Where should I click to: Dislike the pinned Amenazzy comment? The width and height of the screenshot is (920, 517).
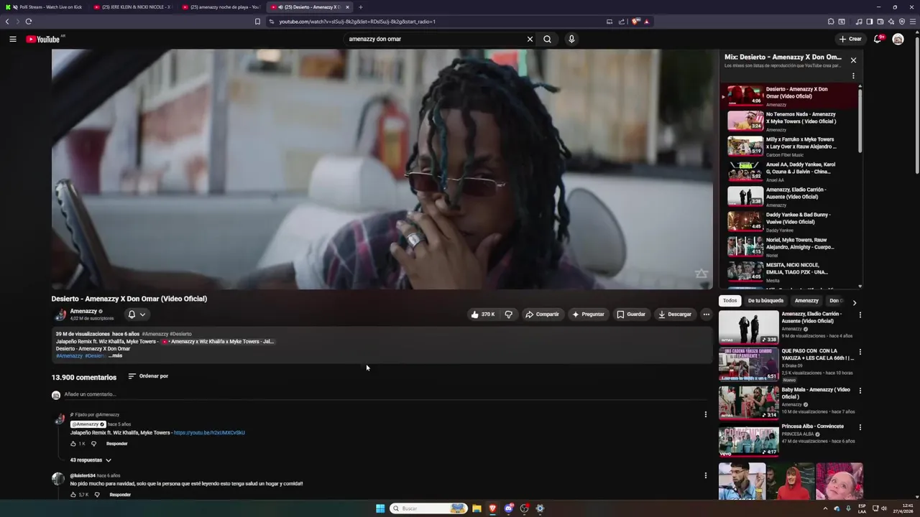93,444
